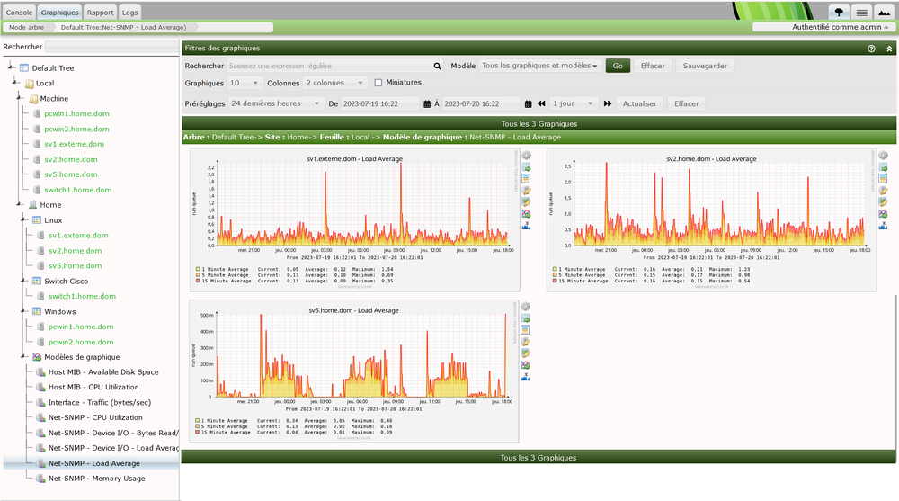Start realtime view of sv1.externe.dom graph

(x=526, y=214)
